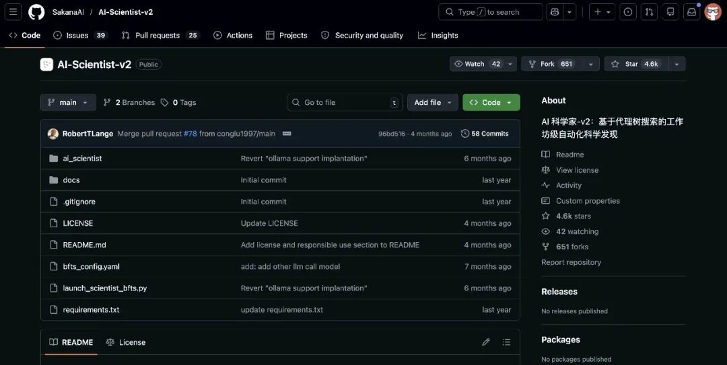
Task: Open 'Update LICENSE' commit message
Action: 269,223
